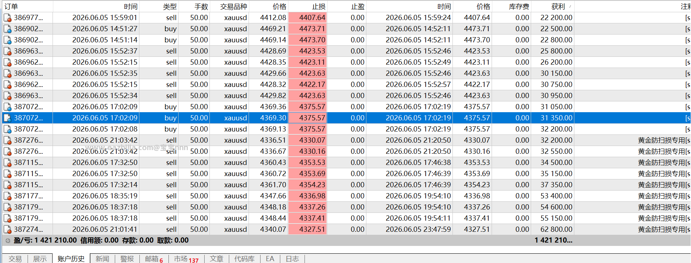Screen dimensions: 691x263
Task: Open the 日志 tab
Action: click(x=292, y=259)
